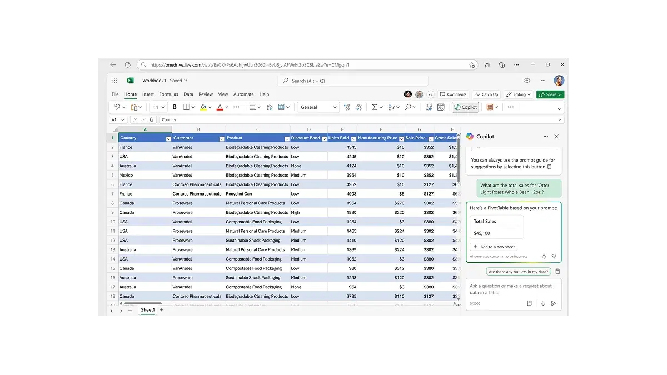Switch to the Data tab
This screenshot has width=667, height=375.
188,94
